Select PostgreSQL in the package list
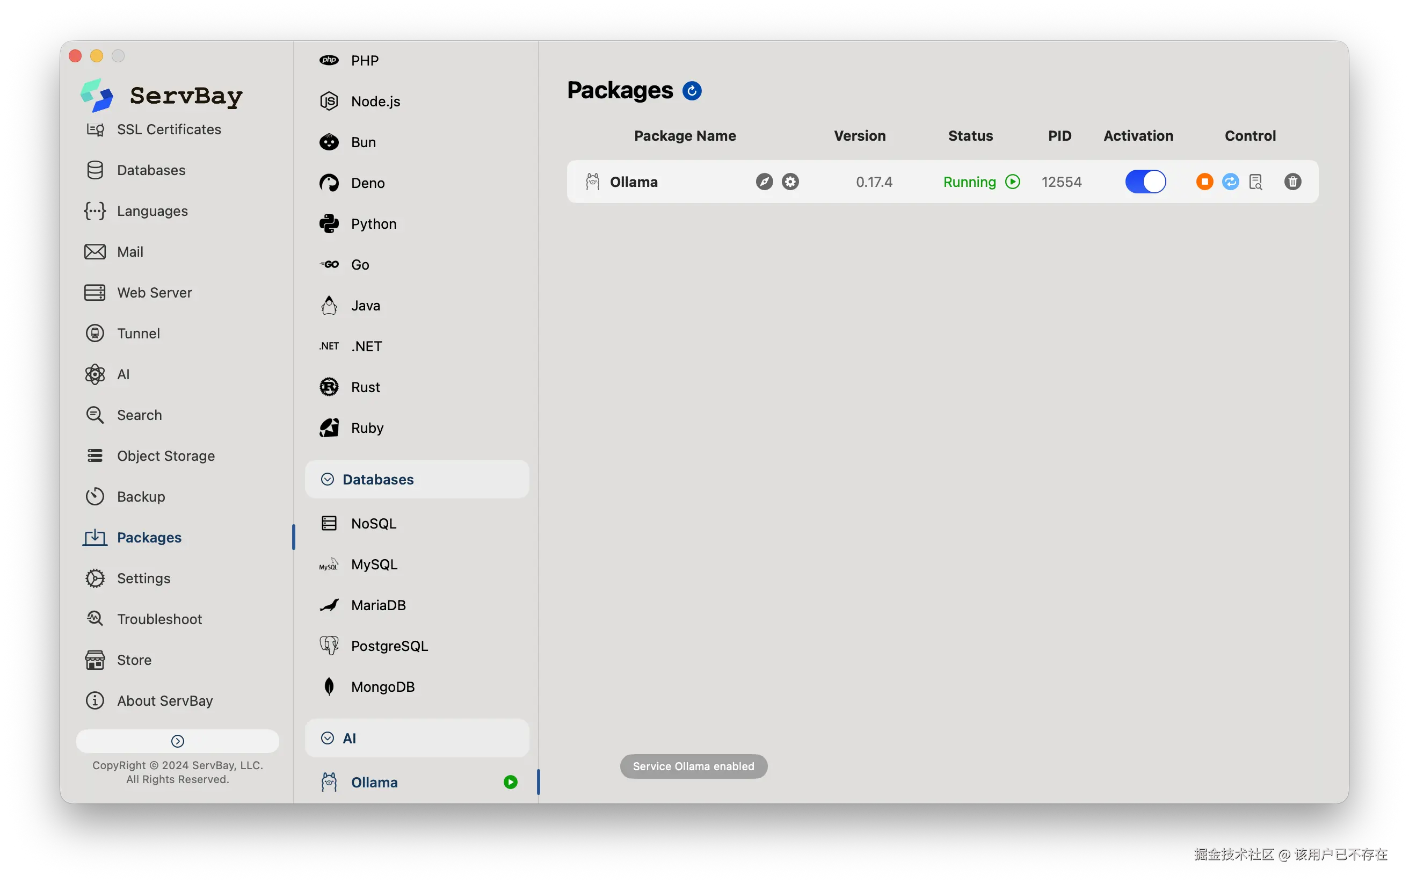 (389, 646)
